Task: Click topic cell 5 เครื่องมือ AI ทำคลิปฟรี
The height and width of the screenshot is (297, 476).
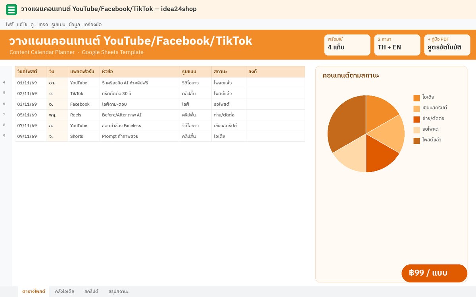Action: click(140, 83)
